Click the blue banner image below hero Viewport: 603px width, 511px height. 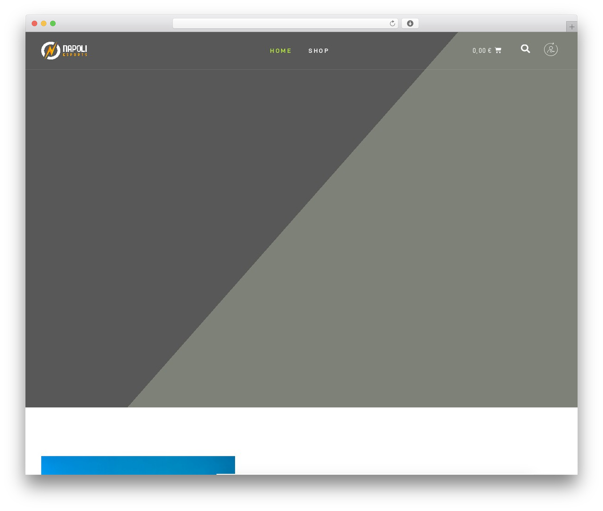[138, 465]
